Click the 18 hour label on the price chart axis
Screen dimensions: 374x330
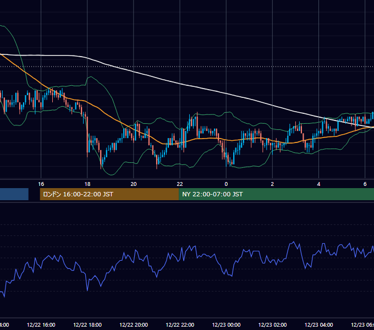tap(87, 184)
